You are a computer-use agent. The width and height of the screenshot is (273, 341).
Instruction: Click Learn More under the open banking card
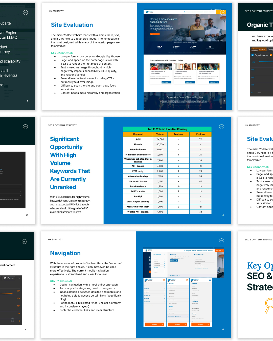click(166, 82)
